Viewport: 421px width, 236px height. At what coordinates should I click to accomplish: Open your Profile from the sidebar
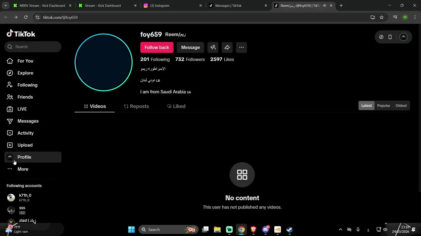[33, 157]
